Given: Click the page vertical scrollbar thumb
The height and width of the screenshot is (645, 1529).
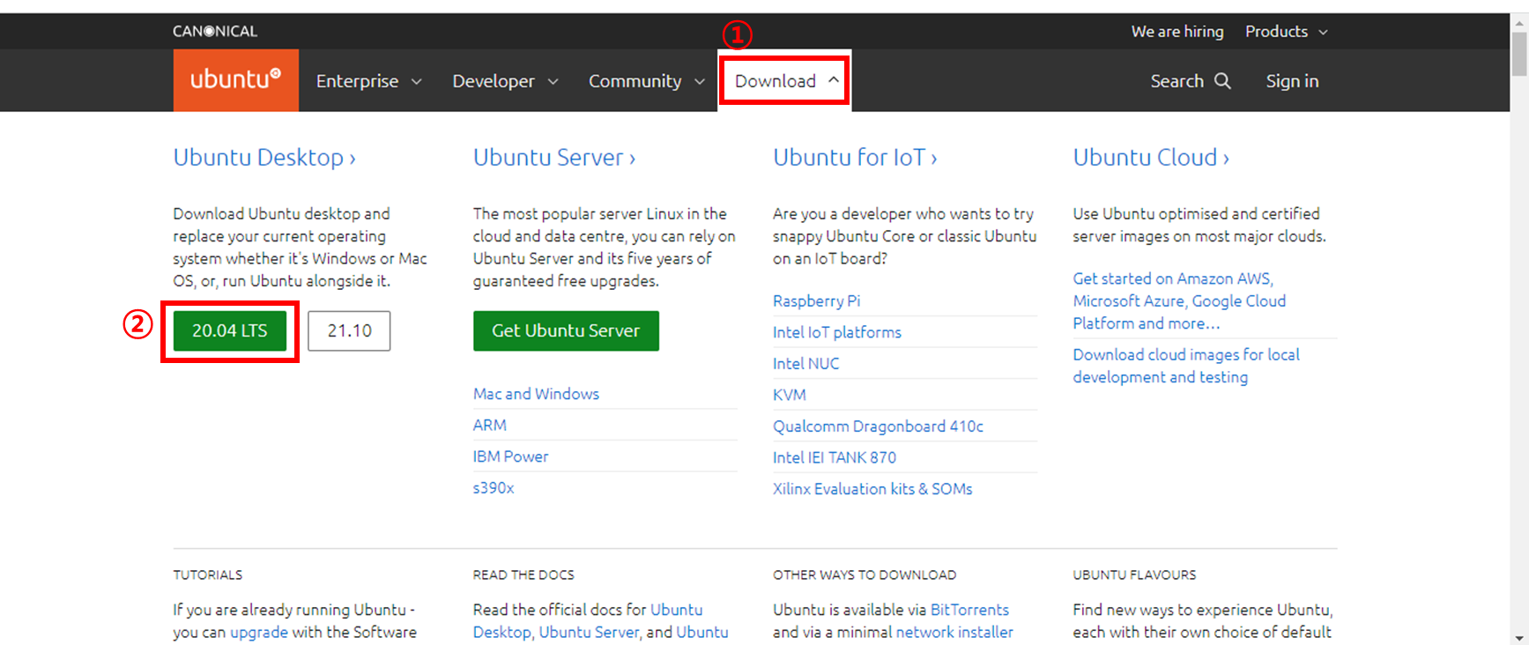Looking at the screenshot, I should [1519, 55].
